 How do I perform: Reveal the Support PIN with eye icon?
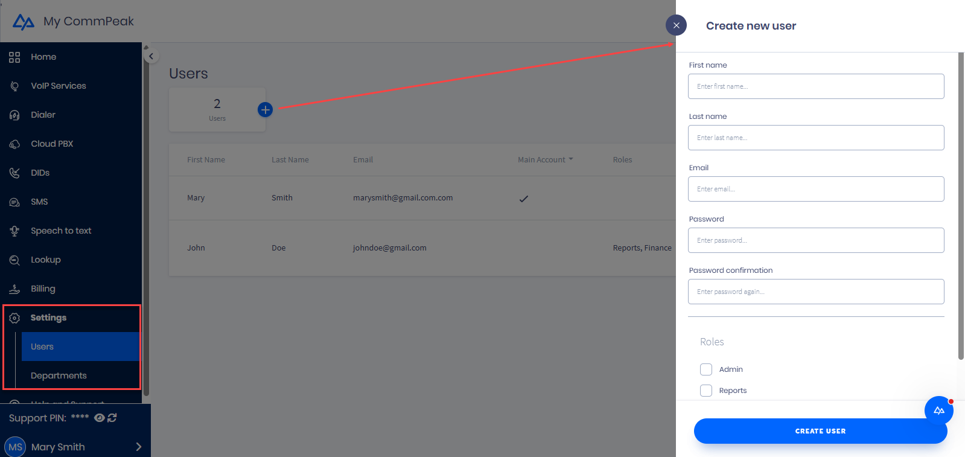tap(100, 418)
